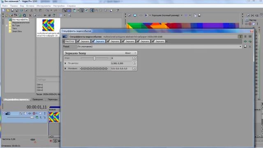Toggle the fourth Зеркало effect checkbox
Viewport: 263px width, 148px height.
pyautogui.click(x=123, y=41)
